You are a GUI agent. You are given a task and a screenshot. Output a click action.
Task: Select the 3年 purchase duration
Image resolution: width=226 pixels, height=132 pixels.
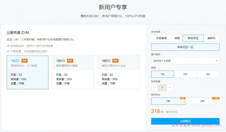(x=202, y=101)
